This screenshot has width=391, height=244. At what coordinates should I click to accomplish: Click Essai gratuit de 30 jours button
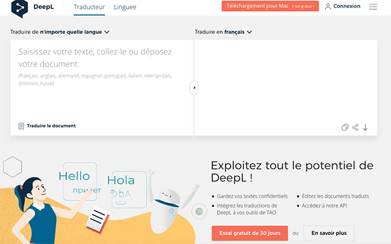250,233
